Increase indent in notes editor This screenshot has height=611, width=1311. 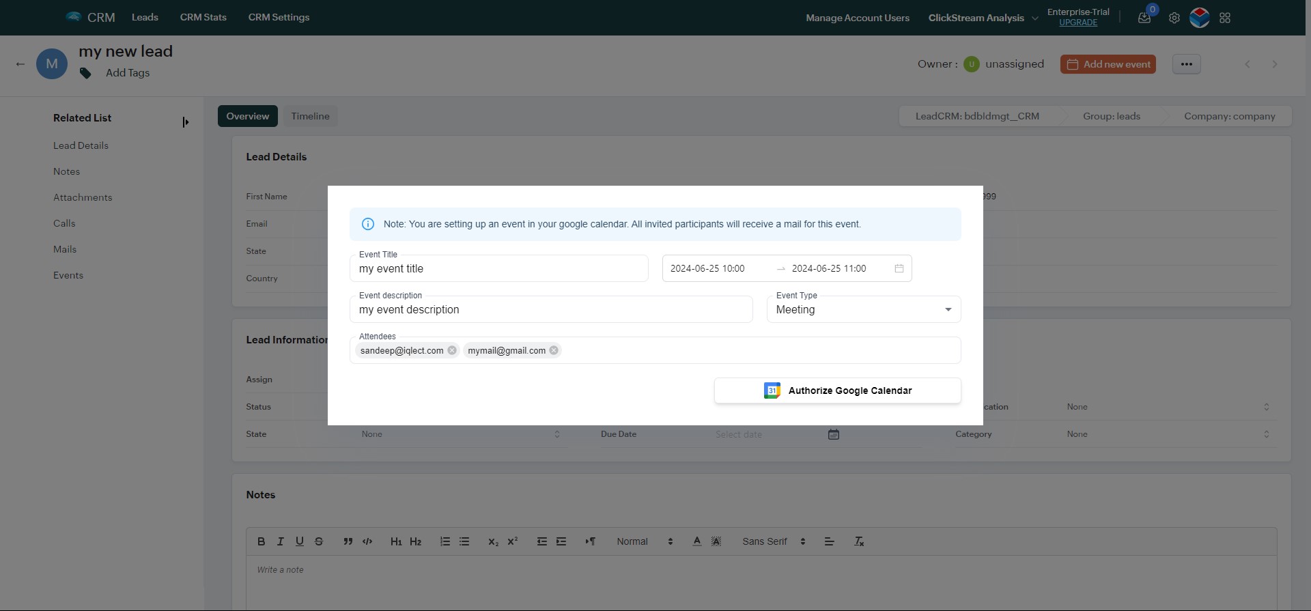tap(561, 541)
